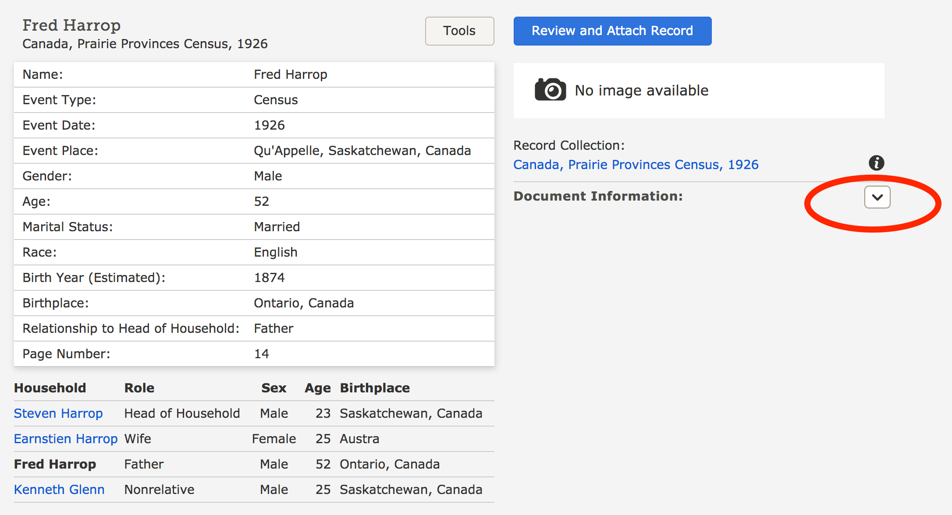The width and height of the screenshot is (952, 515).
Task: Click the info icon next to record collection
Action: click(x=876, y=163)
